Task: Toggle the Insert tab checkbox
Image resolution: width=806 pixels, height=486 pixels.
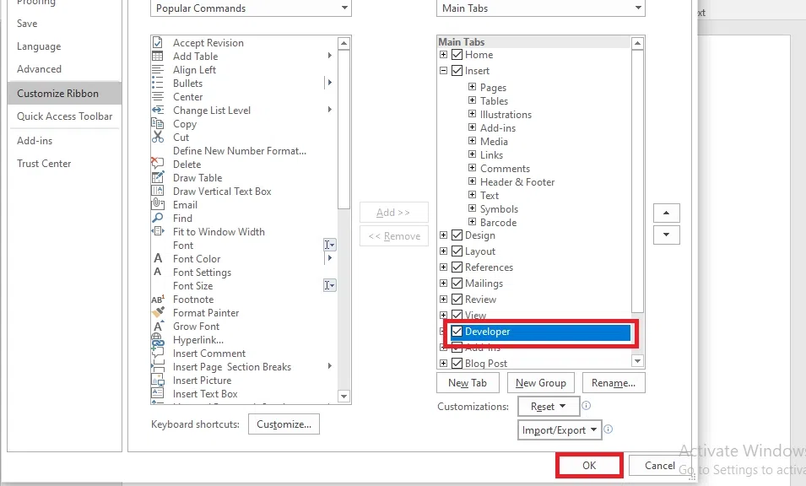Action: pos(457,70)
